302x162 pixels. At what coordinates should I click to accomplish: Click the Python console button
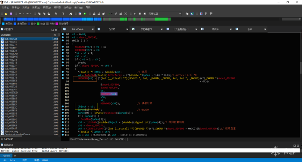[x=6, y=156]
